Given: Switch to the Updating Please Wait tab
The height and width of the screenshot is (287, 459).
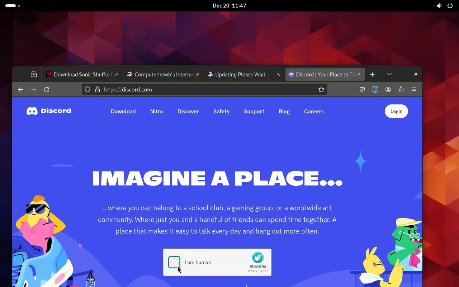Looking at the screenshot, I should 244,74.
